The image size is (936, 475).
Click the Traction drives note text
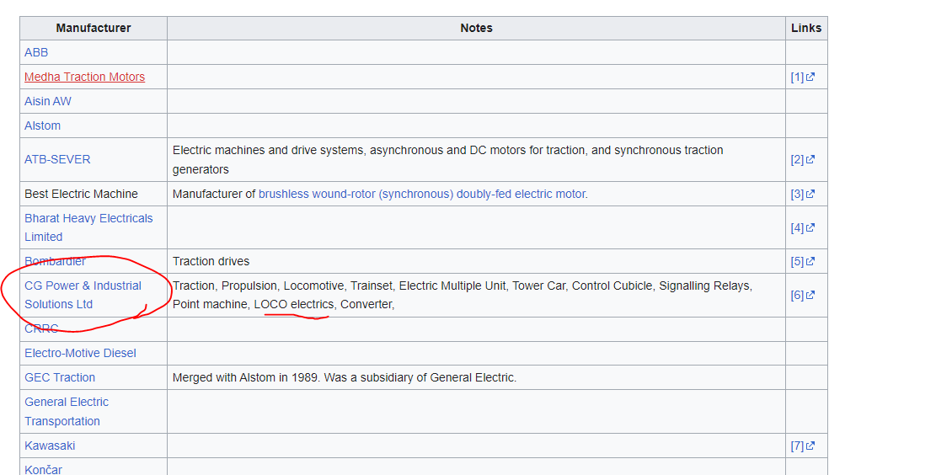pos(211,261)
